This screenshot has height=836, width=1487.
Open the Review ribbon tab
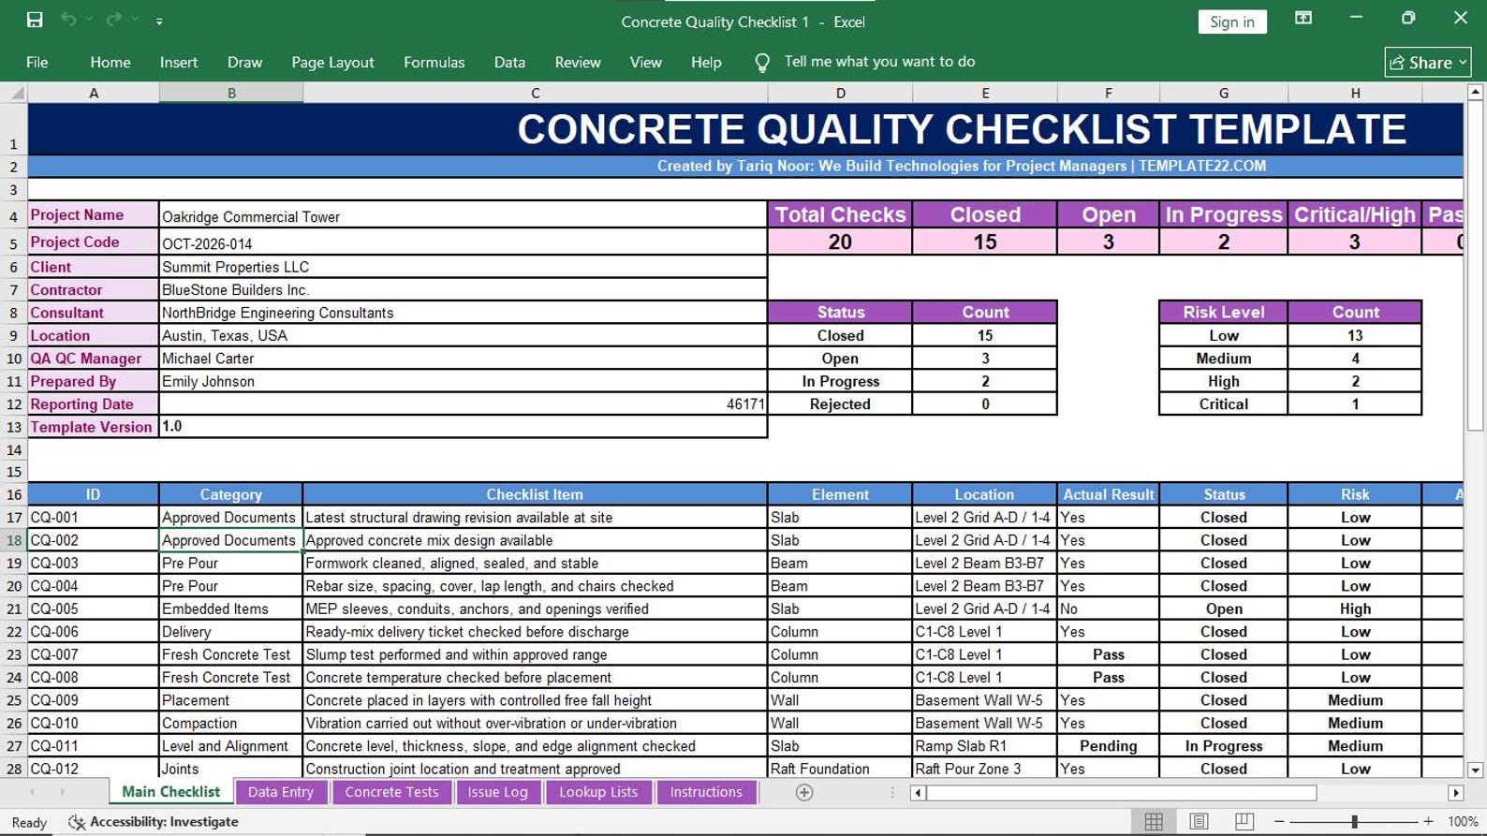click(578, 62)
